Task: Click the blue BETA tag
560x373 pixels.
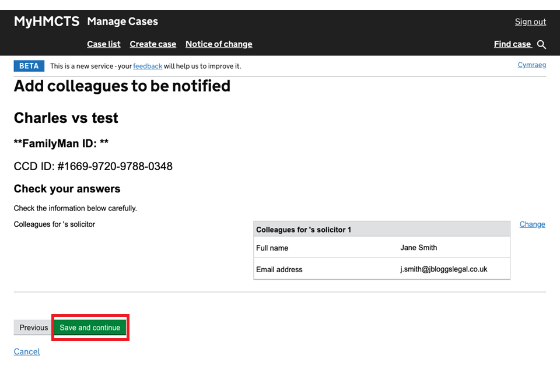Action: pos(29,66)
